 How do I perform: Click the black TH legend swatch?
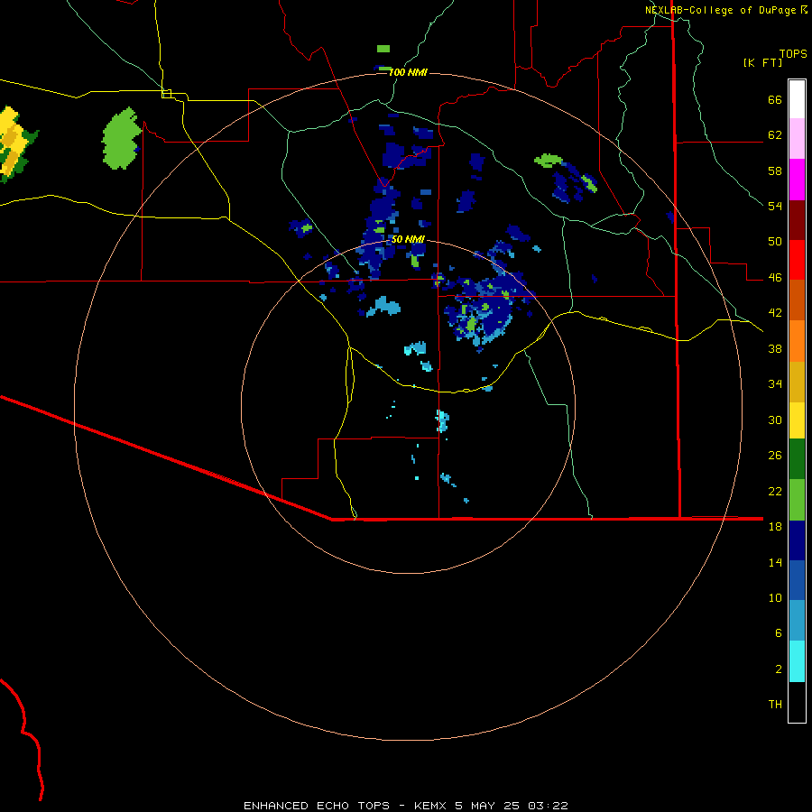click(797, 702)
